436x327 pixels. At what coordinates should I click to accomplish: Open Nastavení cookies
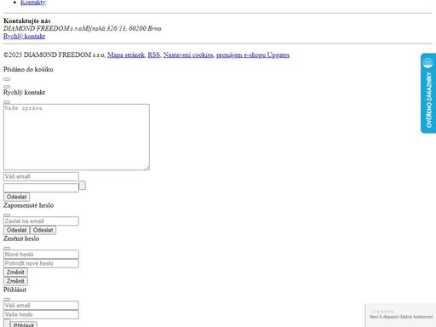188,55
